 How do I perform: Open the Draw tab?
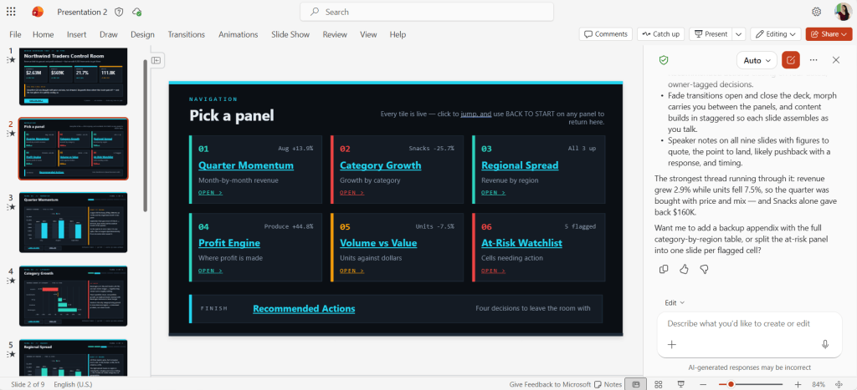(108, 34)
